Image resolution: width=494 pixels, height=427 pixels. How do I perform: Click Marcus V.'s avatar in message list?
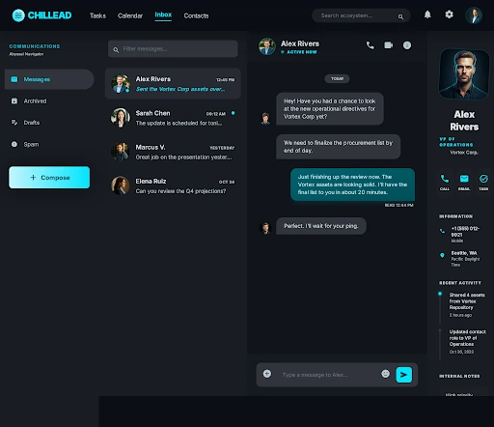121,152
